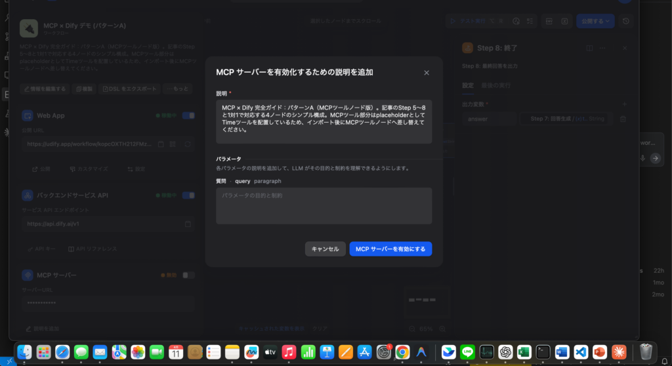Image resolution: width=672 pixels, height=366 pixels.
Task: Open Visual Studio Code from the Dock
Action: [581, 352]
